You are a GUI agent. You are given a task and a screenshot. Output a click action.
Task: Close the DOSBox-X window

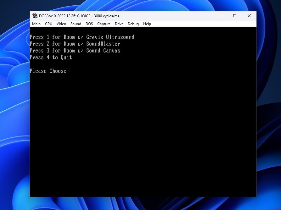tap(249, 16)
